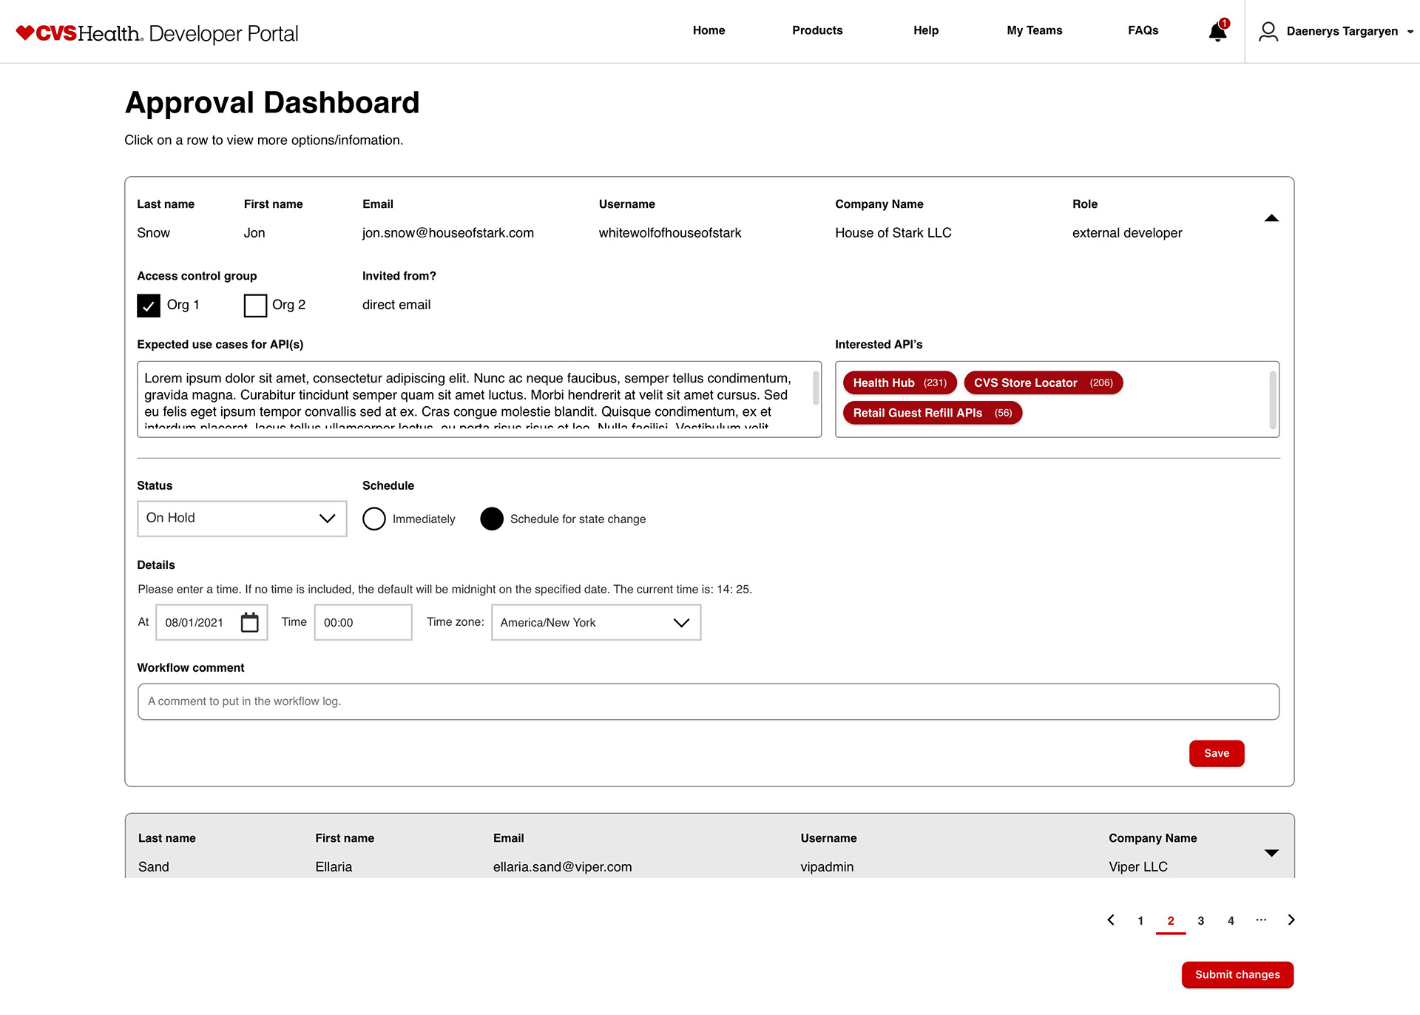The image size is (1420, 1015).
Task: Select the Immediately radio button
Action: pyautogui.click(x=374, y=519)
